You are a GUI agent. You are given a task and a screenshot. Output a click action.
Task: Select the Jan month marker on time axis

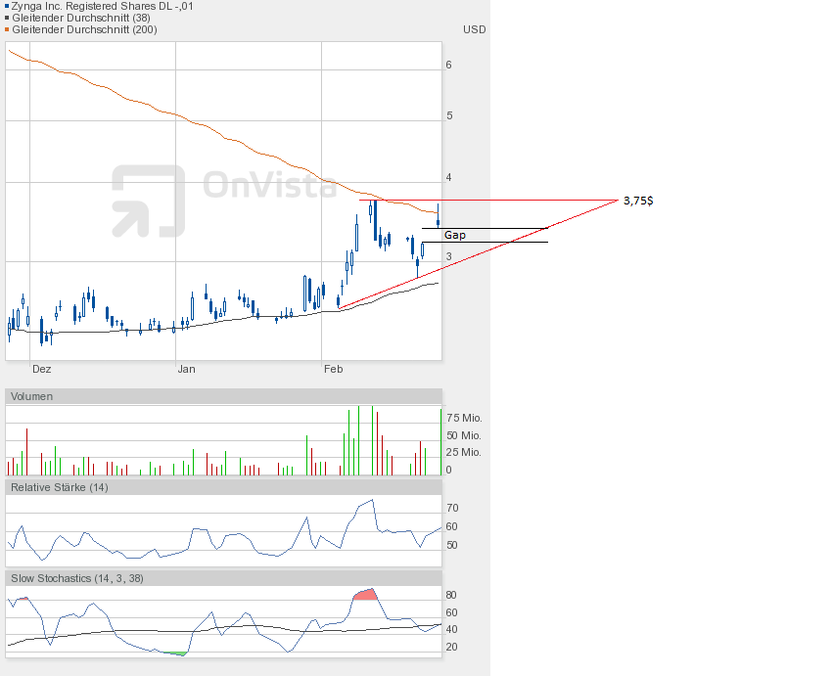point(186,369)
